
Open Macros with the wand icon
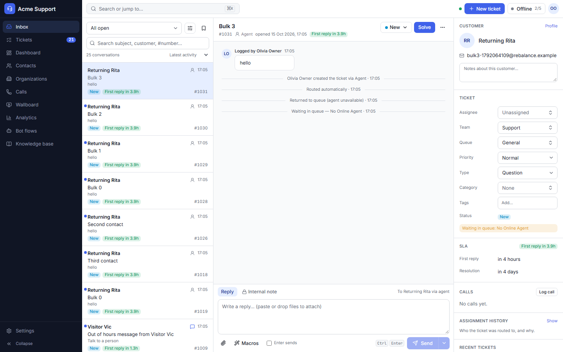tap(246, 343)
